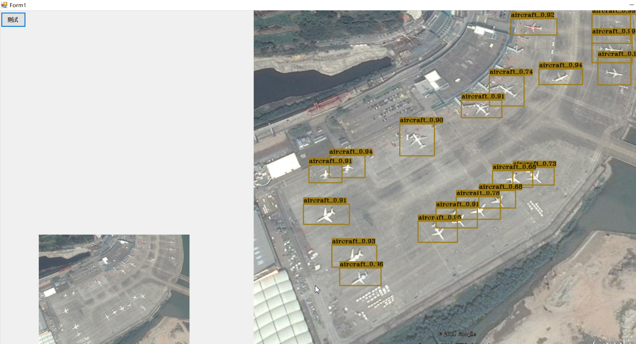Click the Form1 application icon in title bar
This screenshot has width=636, height=344.
(4, 5)
